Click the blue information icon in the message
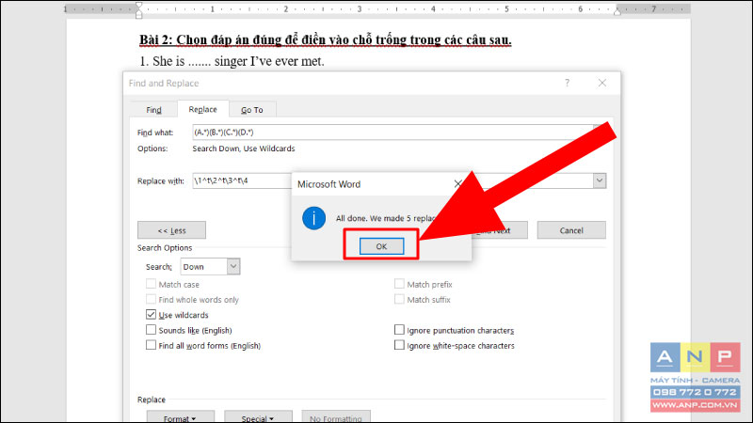Image resolution: width=753 pixels, height=423 pixels. [x=313, y=218]
